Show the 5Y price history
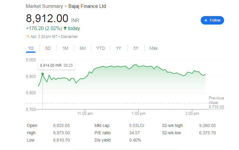 tap(136, 48)
